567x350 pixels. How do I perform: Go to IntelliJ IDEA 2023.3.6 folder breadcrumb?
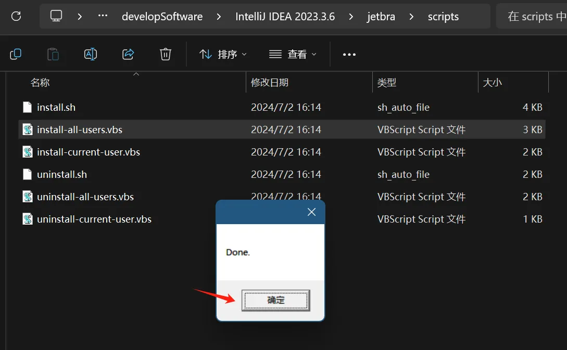coord(285,17)
